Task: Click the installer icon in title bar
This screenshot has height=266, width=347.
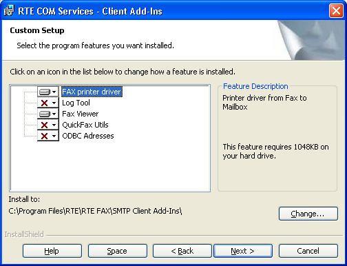Action: [x=9, y=10]
